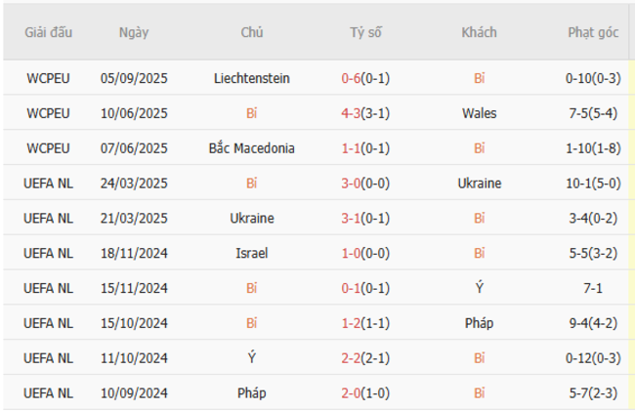This screenshot has width=635, height=411.
Task: Open the Israel team link
Action: [x=251, y=253]
